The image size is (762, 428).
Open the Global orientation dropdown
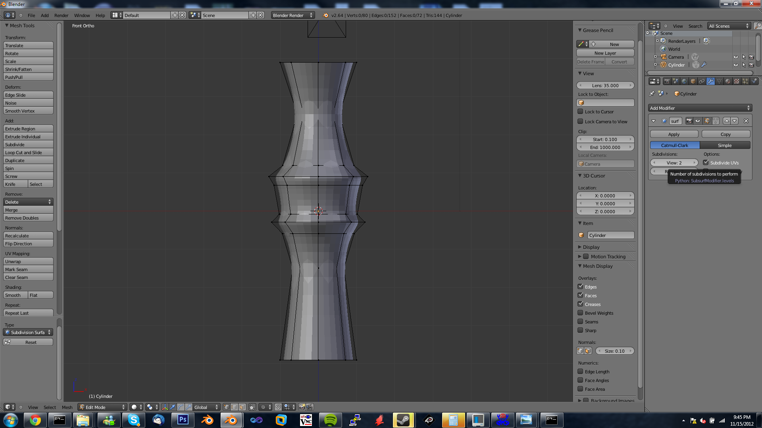click(x=206, y=407)
